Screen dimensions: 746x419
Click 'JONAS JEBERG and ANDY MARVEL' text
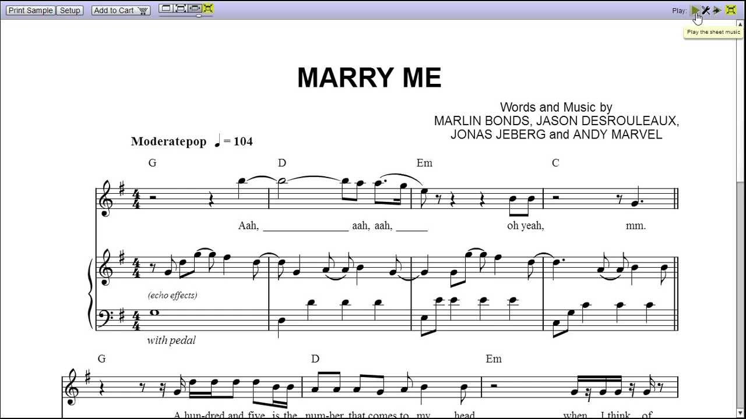point(557,134)
